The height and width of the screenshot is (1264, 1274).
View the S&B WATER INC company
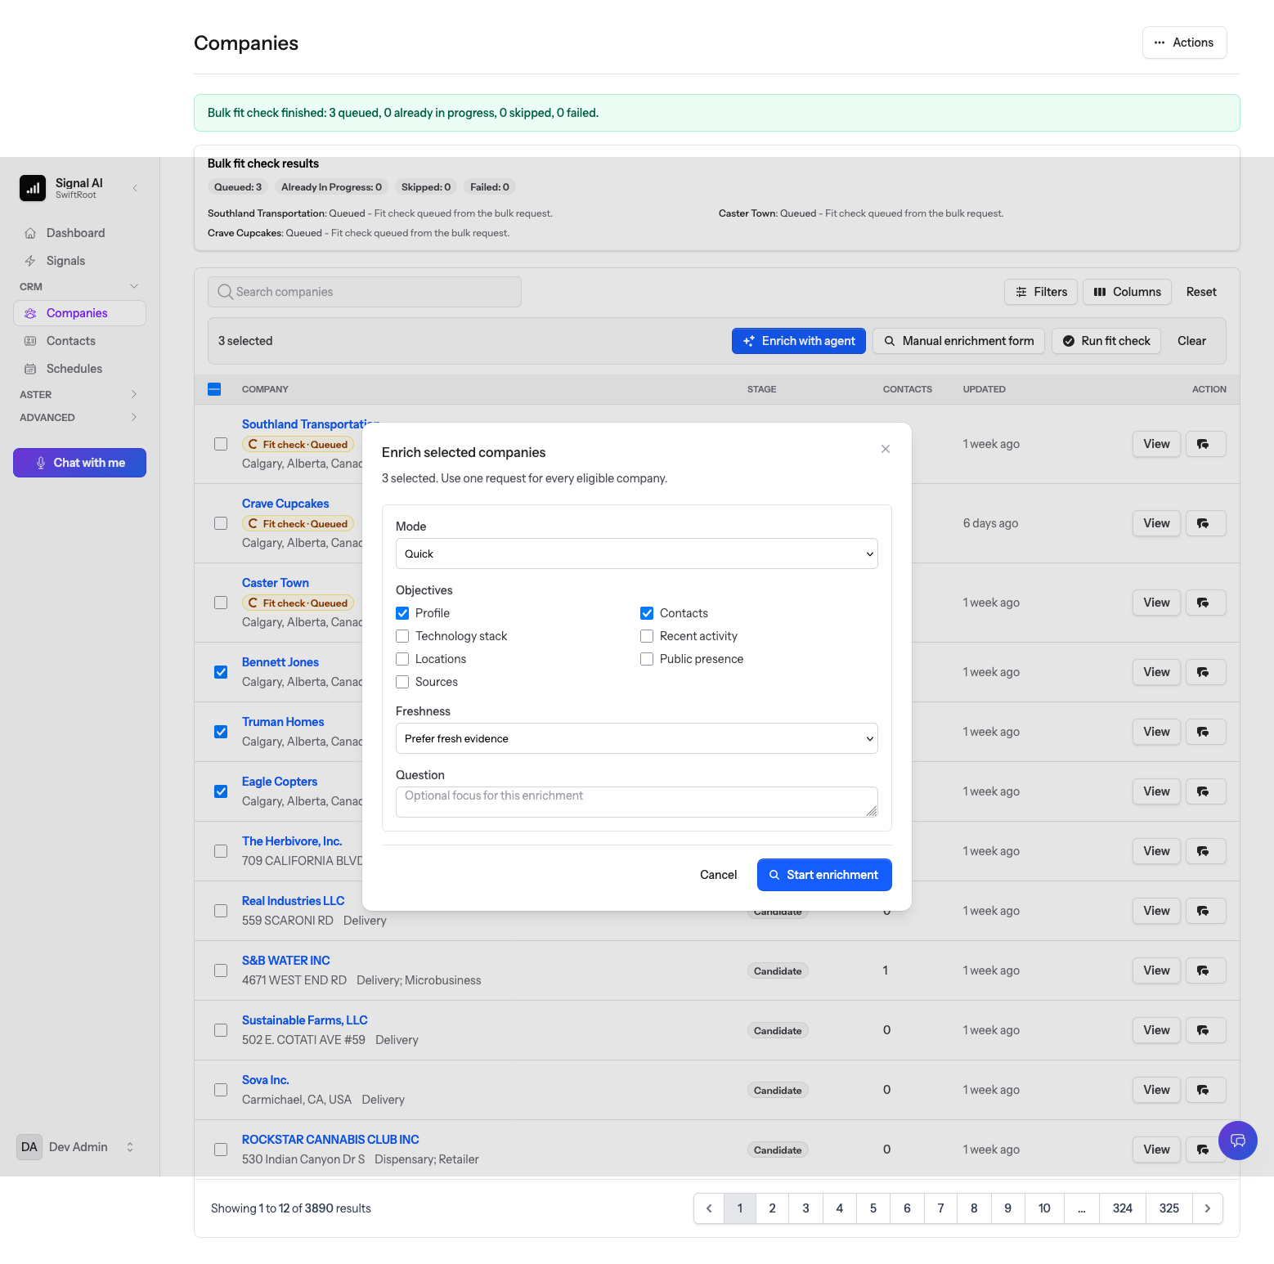pos(1156,970)
